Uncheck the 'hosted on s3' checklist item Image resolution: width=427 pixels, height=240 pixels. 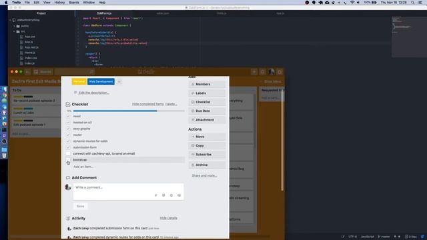[68, 123]
